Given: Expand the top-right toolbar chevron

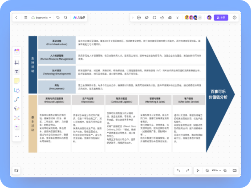Looking at the screenshot, I should 133,18.
